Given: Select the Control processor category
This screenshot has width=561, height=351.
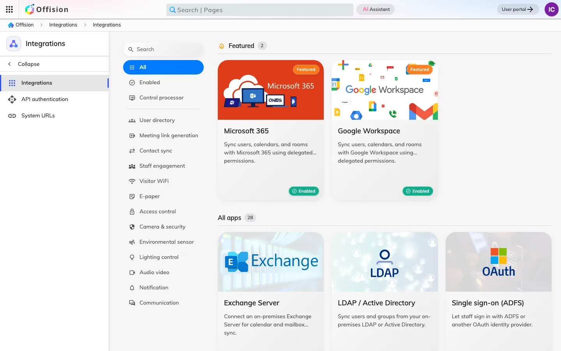Looking at the screenshot, I should 163,97.
